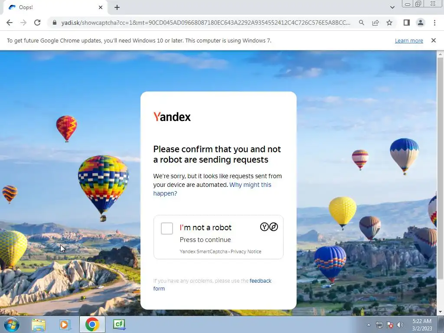Click the Yandex SmartCaptcha logo icons

269,227
